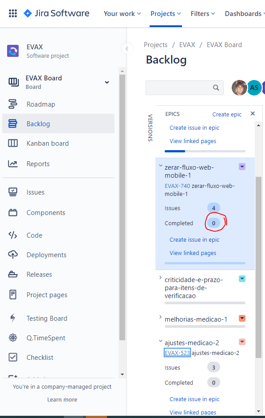The height and width of the screenshot is (418, 265).
Task: Click the Checklist checkmark icon
Action: [x=13, y=358]
